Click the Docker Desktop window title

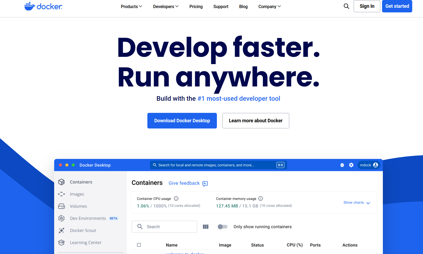click(x=95, y=165)
